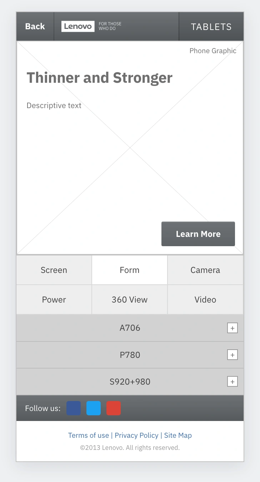Click the plus icon beside A706
The image size is (260, 482).
pos(232,328)
